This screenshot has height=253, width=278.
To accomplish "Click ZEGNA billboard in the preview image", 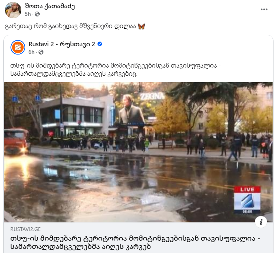I will tap(152, 96).
